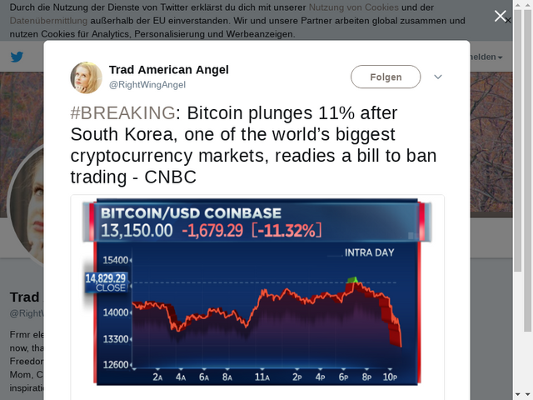Image resolution: width=533 pixels, height=400 pixels.
Task: Click the @RightWingAngel handle in tweet header
Action: (x=147, y=84)
